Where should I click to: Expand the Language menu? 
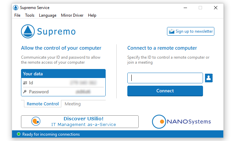point(48,15)
